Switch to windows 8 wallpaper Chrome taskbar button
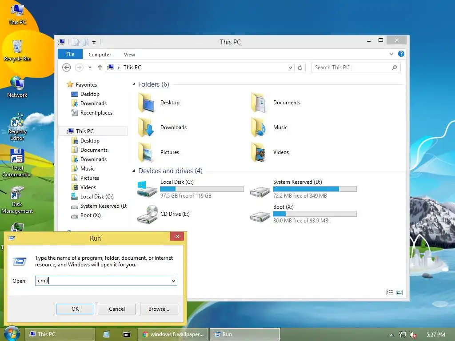This screenshot has height=341, width=455. click(173, 334)
